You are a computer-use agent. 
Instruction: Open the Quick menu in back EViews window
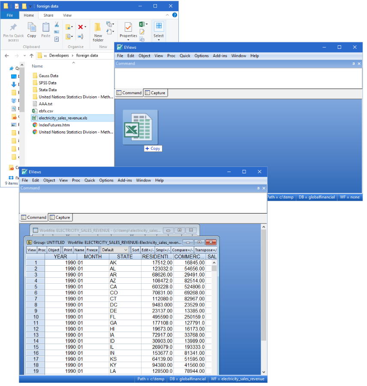coord(185,56)
